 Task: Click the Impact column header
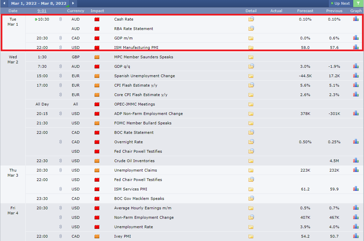coord(97,11)
